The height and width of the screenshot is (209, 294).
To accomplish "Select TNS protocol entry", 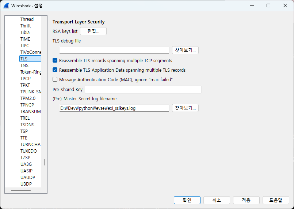I will (x=24, y=65).
